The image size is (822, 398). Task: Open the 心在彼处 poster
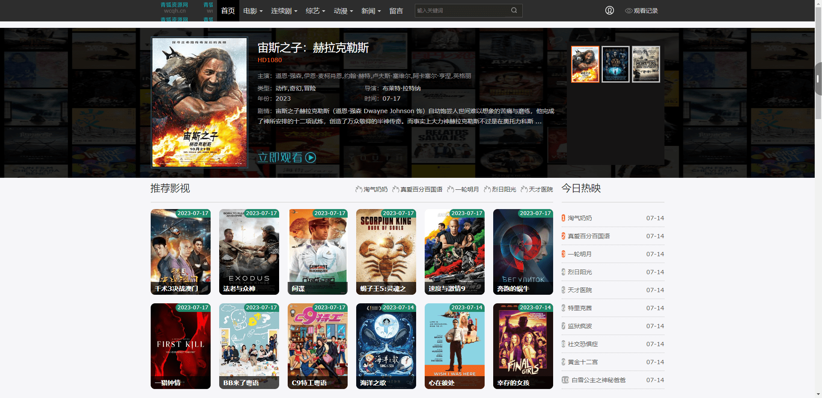[x=455, y=346]
